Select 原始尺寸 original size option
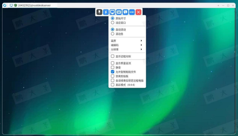238x136 pixels. [112, 18]
